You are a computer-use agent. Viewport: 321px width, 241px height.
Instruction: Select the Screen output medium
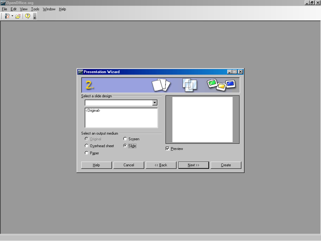point(125,139)
